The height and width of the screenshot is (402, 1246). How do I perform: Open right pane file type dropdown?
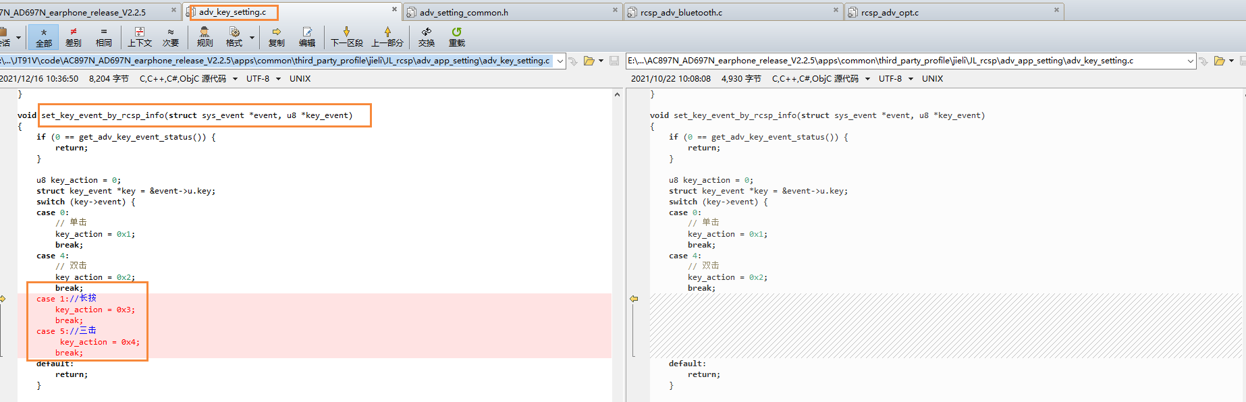coord(867,79)
